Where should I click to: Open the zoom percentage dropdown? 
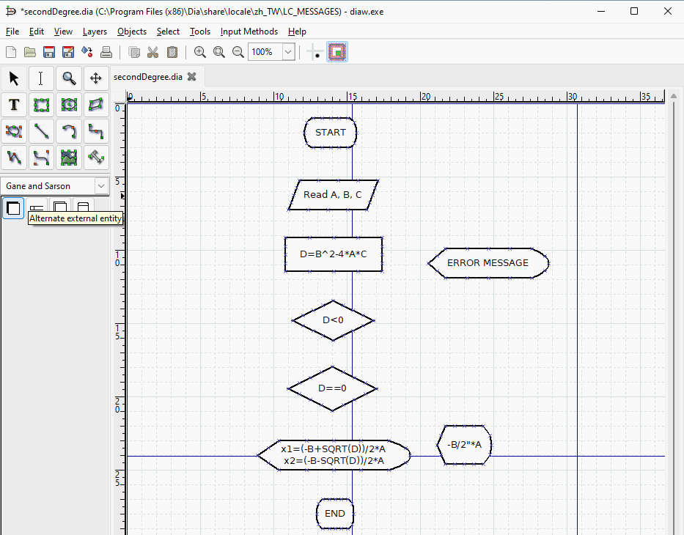pos(288,52)
